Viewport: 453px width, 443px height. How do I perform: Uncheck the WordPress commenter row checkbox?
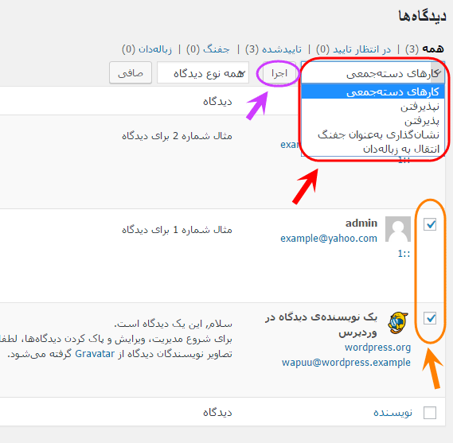(430, 318)
